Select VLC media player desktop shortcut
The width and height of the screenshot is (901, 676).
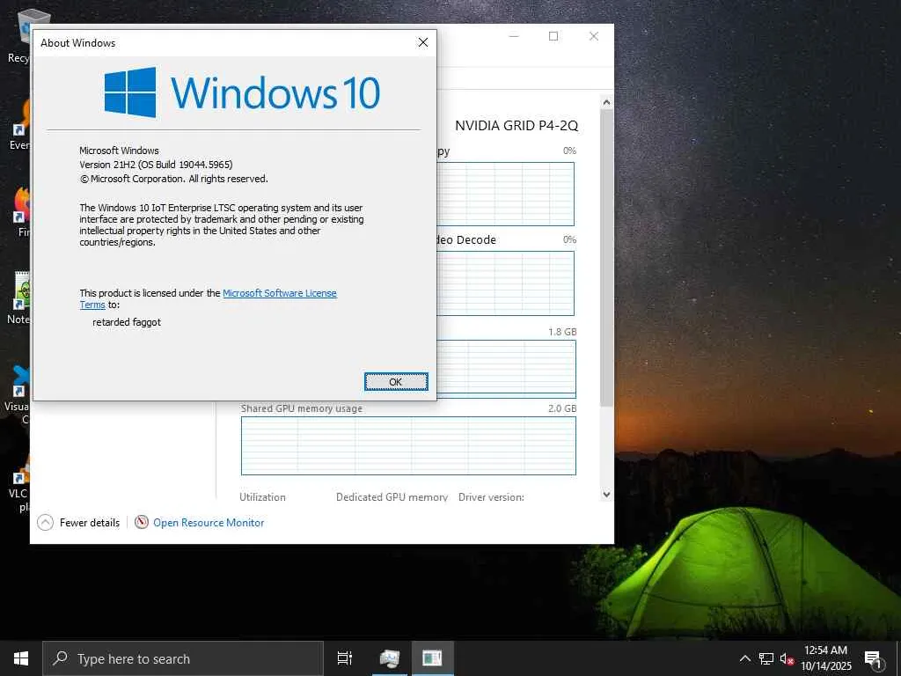pos(19,484)
